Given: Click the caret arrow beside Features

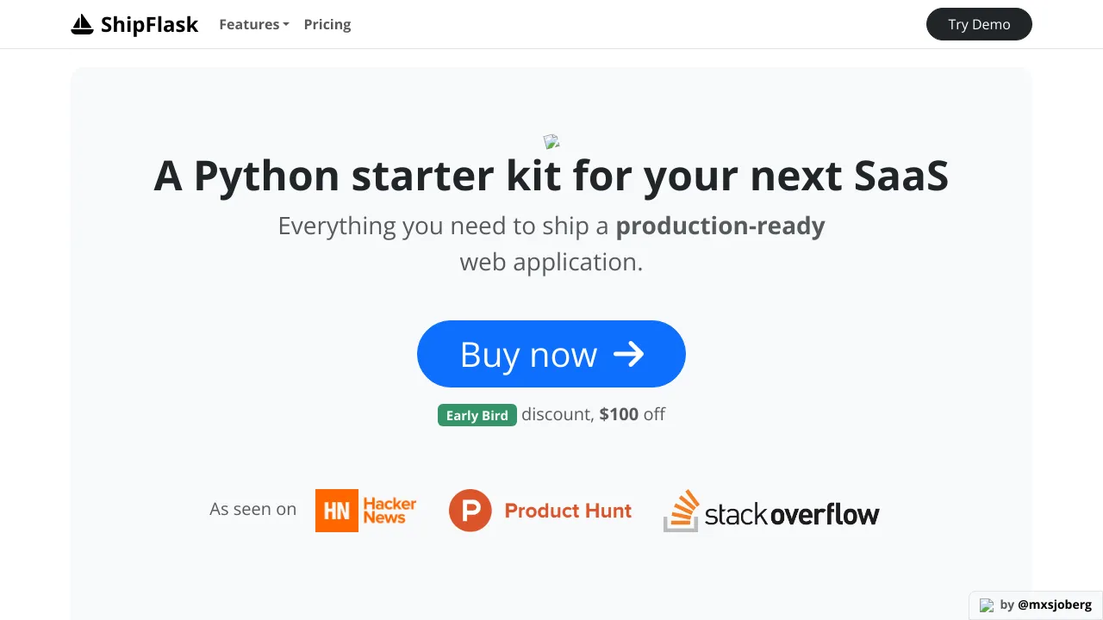Looking at the screenshot, I should pos(286,25).
